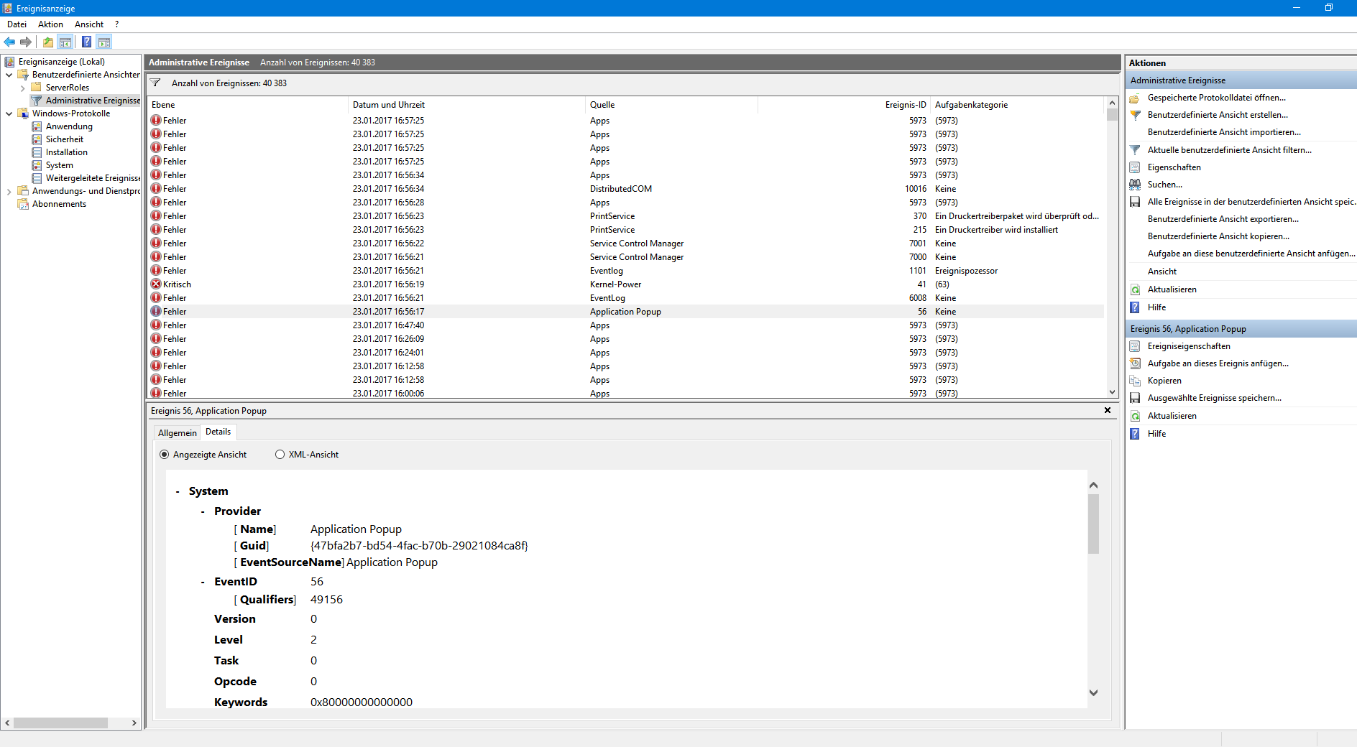Open the Aktion menu
Screen dimensions: 1357x747
(50, 24)
